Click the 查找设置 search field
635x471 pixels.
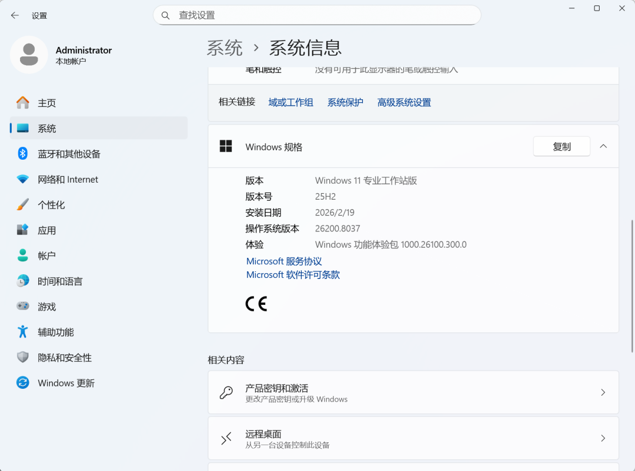317,15
